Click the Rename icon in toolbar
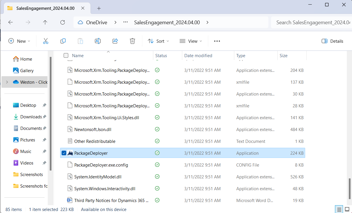 [x=98, y=41]
